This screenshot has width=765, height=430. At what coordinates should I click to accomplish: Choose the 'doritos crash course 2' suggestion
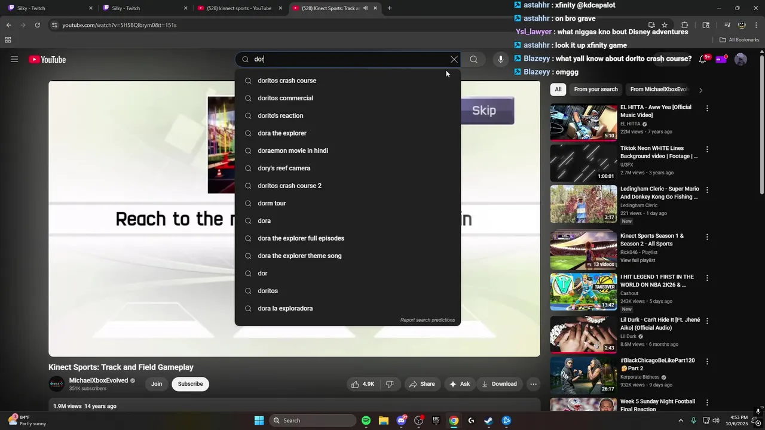click(x=348, y=186)
